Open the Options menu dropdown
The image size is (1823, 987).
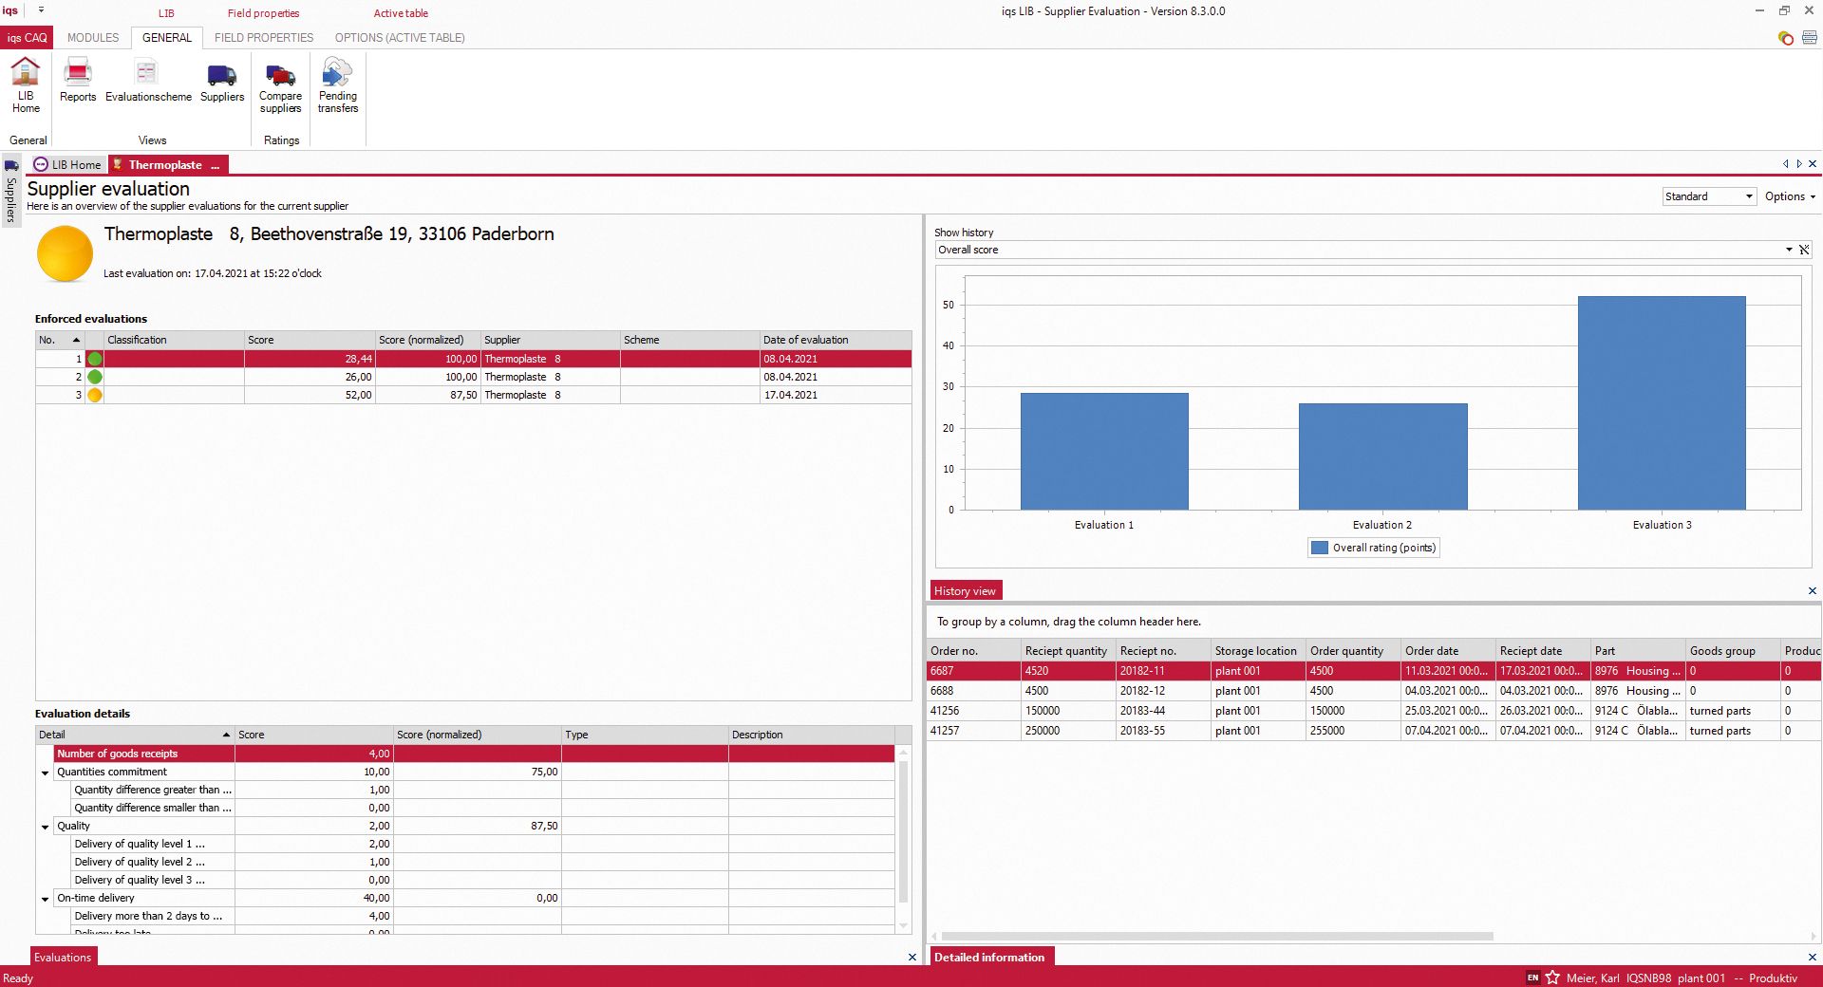click(1790, 196)
